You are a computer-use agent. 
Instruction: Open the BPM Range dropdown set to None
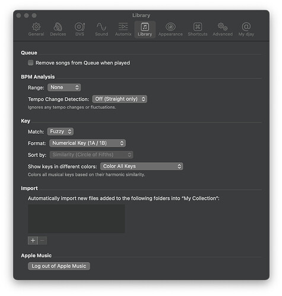click(64, 88)
